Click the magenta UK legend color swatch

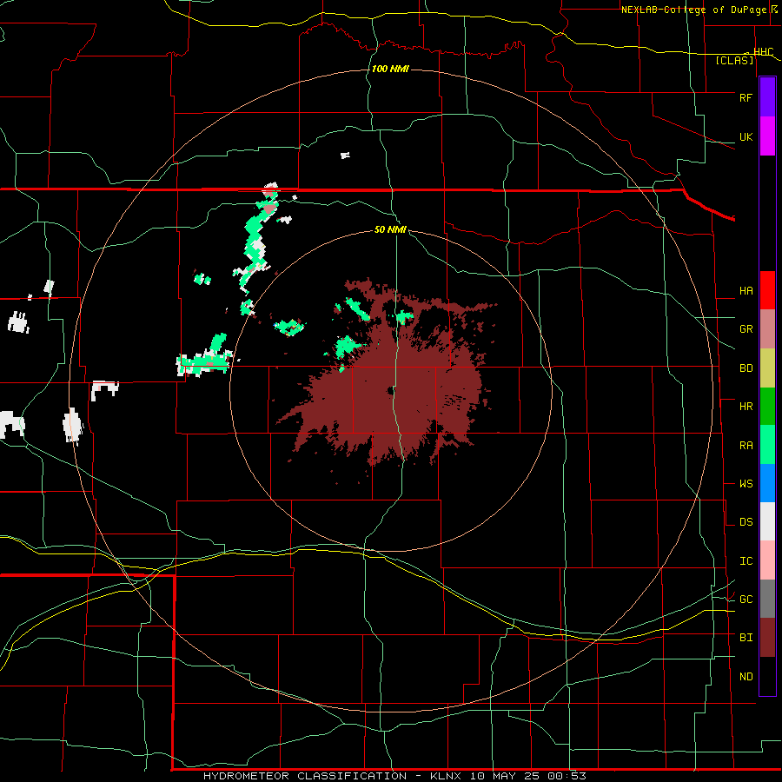(767, 136)
